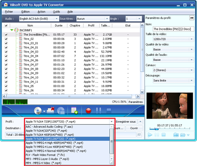
Task: Click the help icon beside status bar
Action: 139,134
